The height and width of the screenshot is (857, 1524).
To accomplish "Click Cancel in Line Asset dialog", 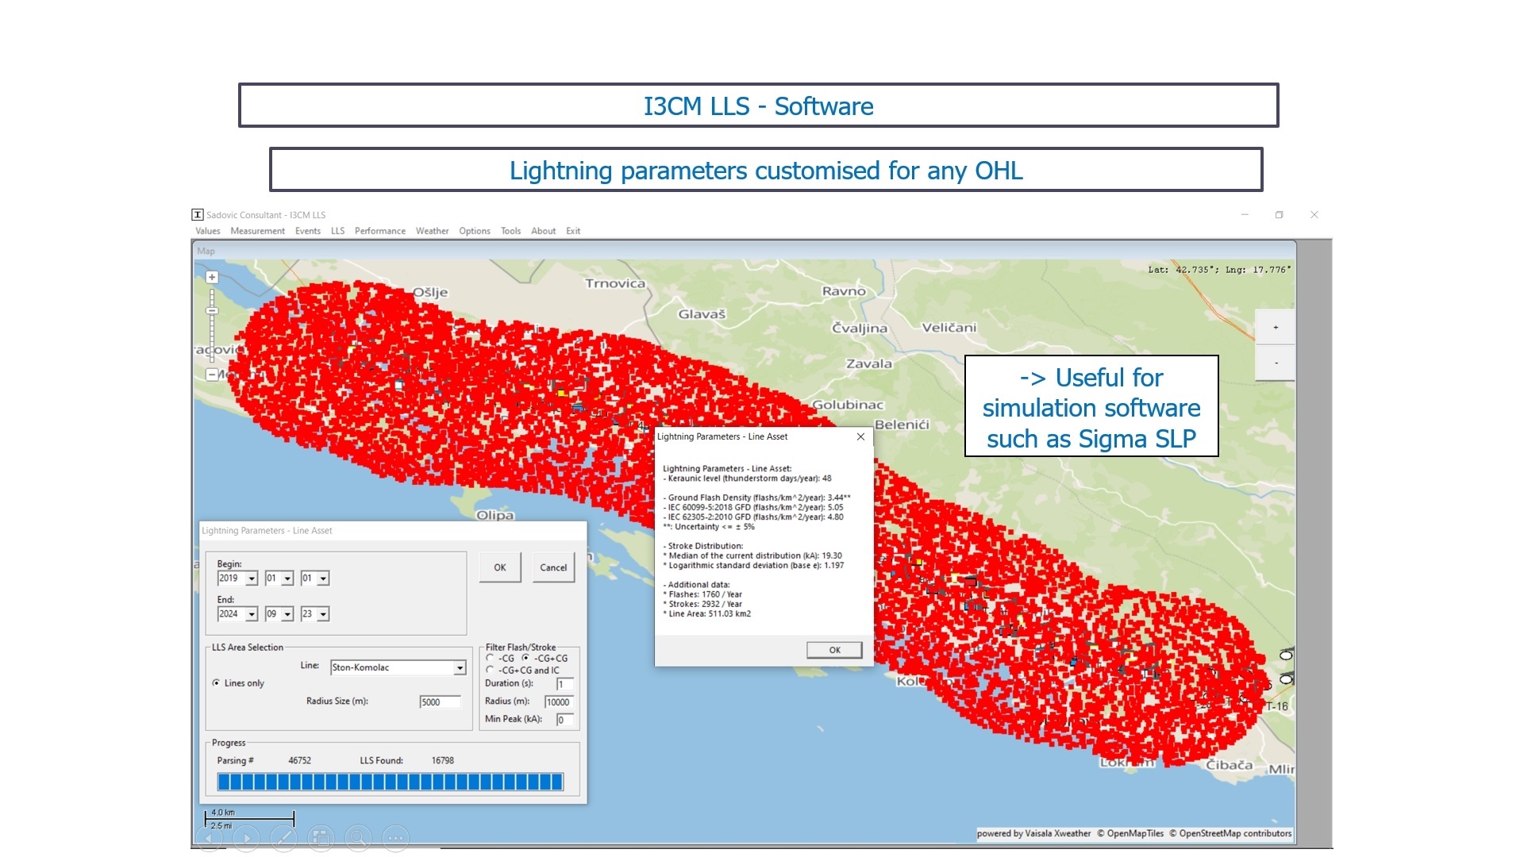I will tap(553, 567).
